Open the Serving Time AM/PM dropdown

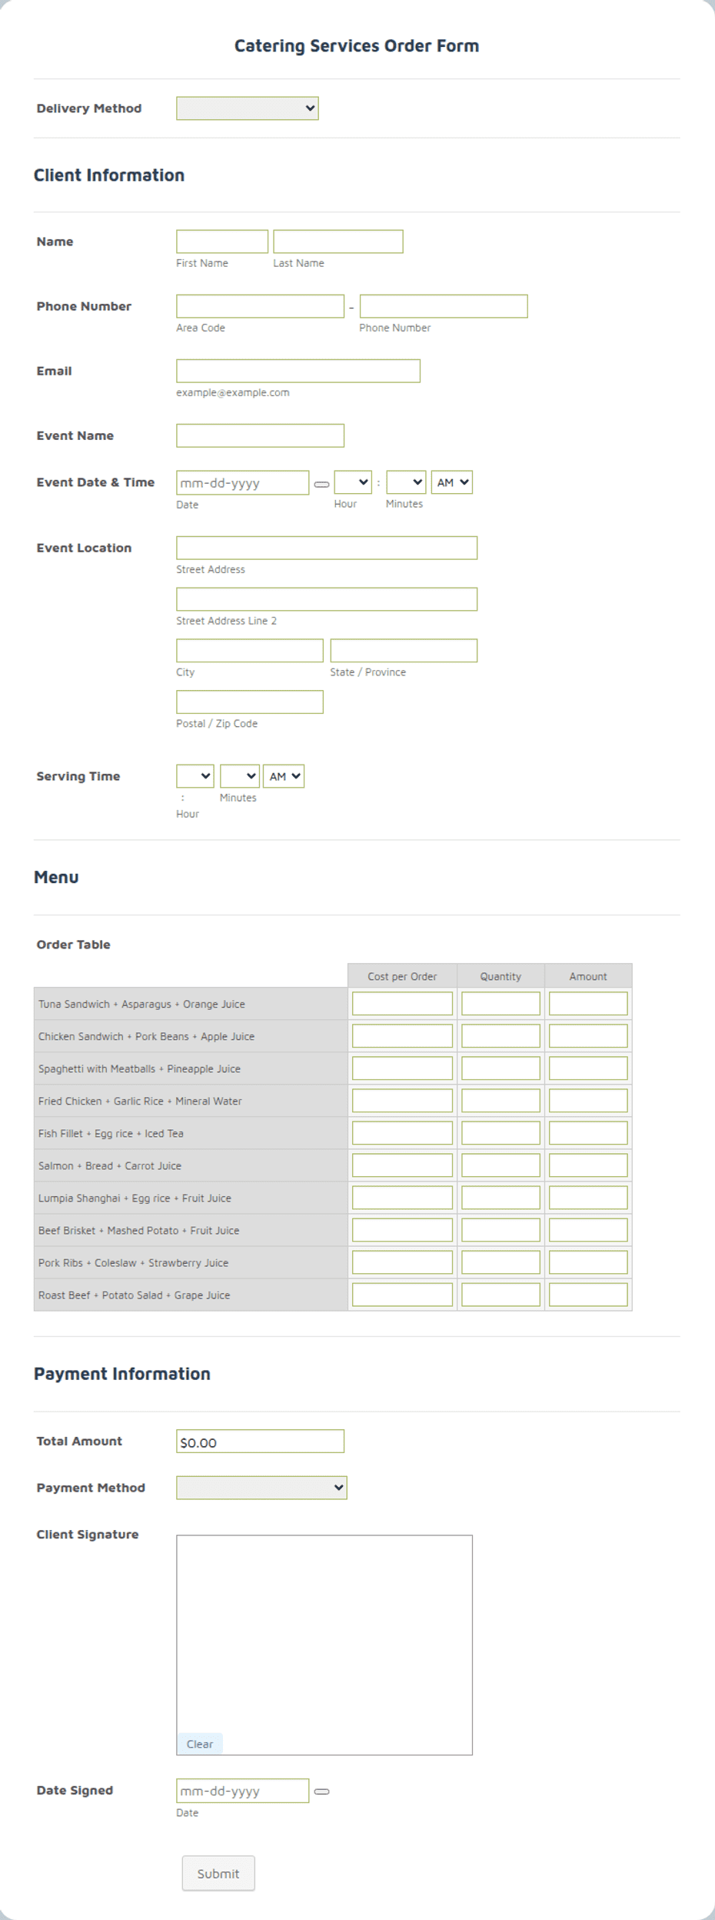(284, 776)
